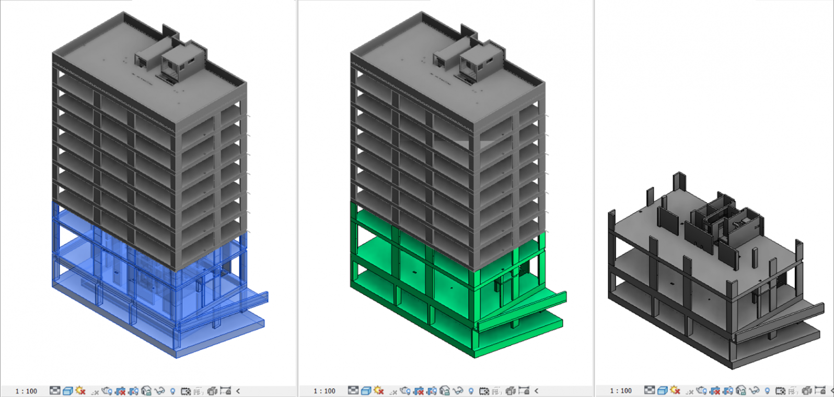Show Rendering Dialog in left view

[x=107, y=391]
